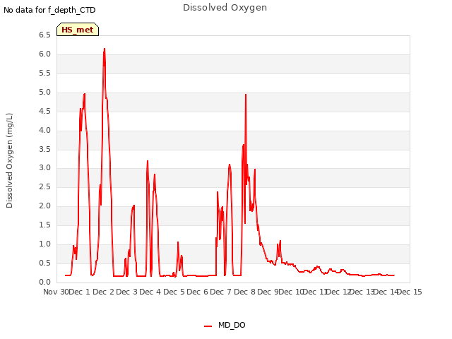The height and width of the screenshot is (339, 452).
Task: Click the y-axis value 5.0
Action: click(44, 93)
